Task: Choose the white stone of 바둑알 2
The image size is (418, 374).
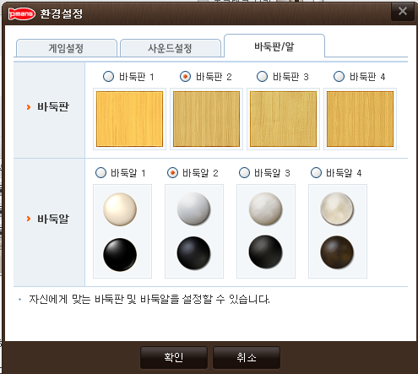Action: pos(193,209)
